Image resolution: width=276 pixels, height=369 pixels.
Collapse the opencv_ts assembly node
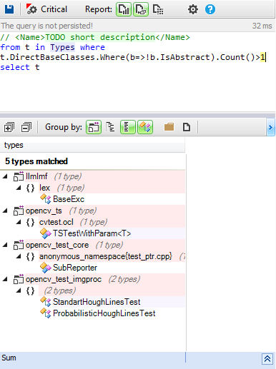pyautogui.click(x=5, y=211)
